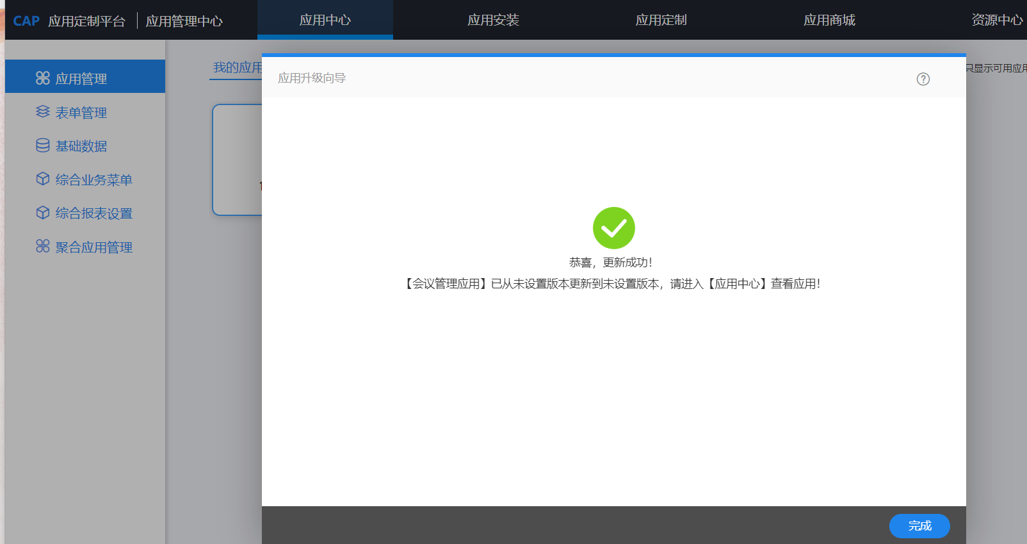Click the CAP logo in header
Image resolution: width=1027 pixels, height=544 pixels.
[26, 21]
